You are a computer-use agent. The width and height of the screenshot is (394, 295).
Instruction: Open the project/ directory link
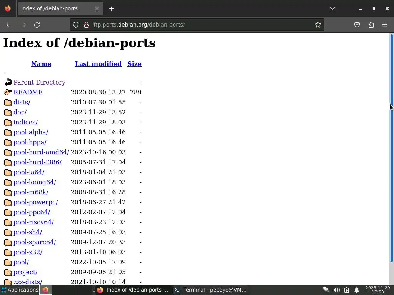[25, 272]
